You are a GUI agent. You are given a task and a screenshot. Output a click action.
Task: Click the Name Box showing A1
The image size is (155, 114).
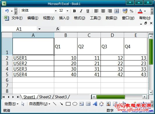click(x=19, y=29)
